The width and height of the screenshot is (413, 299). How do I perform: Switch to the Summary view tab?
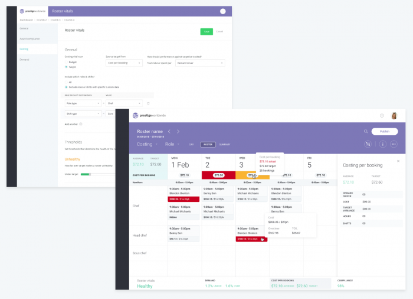coord(225,145)
